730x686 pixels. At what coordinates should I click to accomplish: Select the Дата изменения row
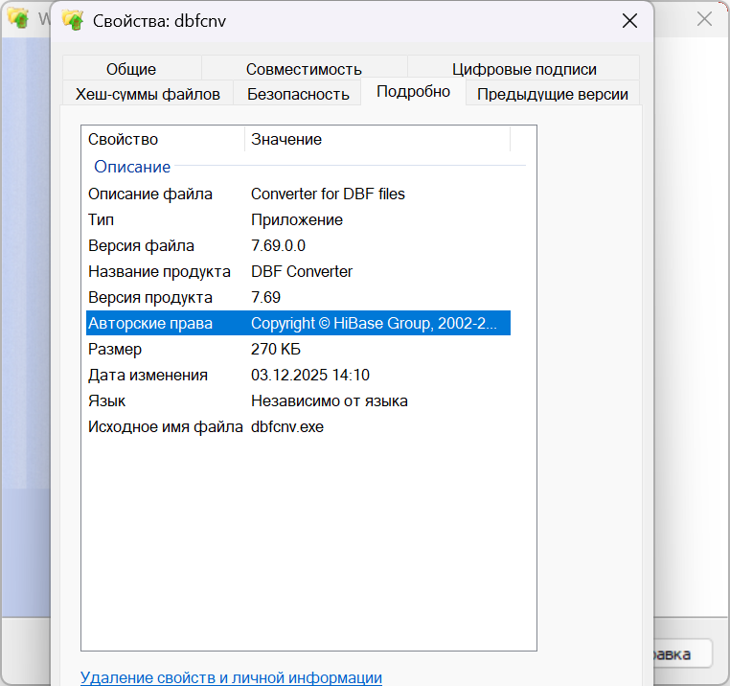pyautogui.click(x=299, y=375)
